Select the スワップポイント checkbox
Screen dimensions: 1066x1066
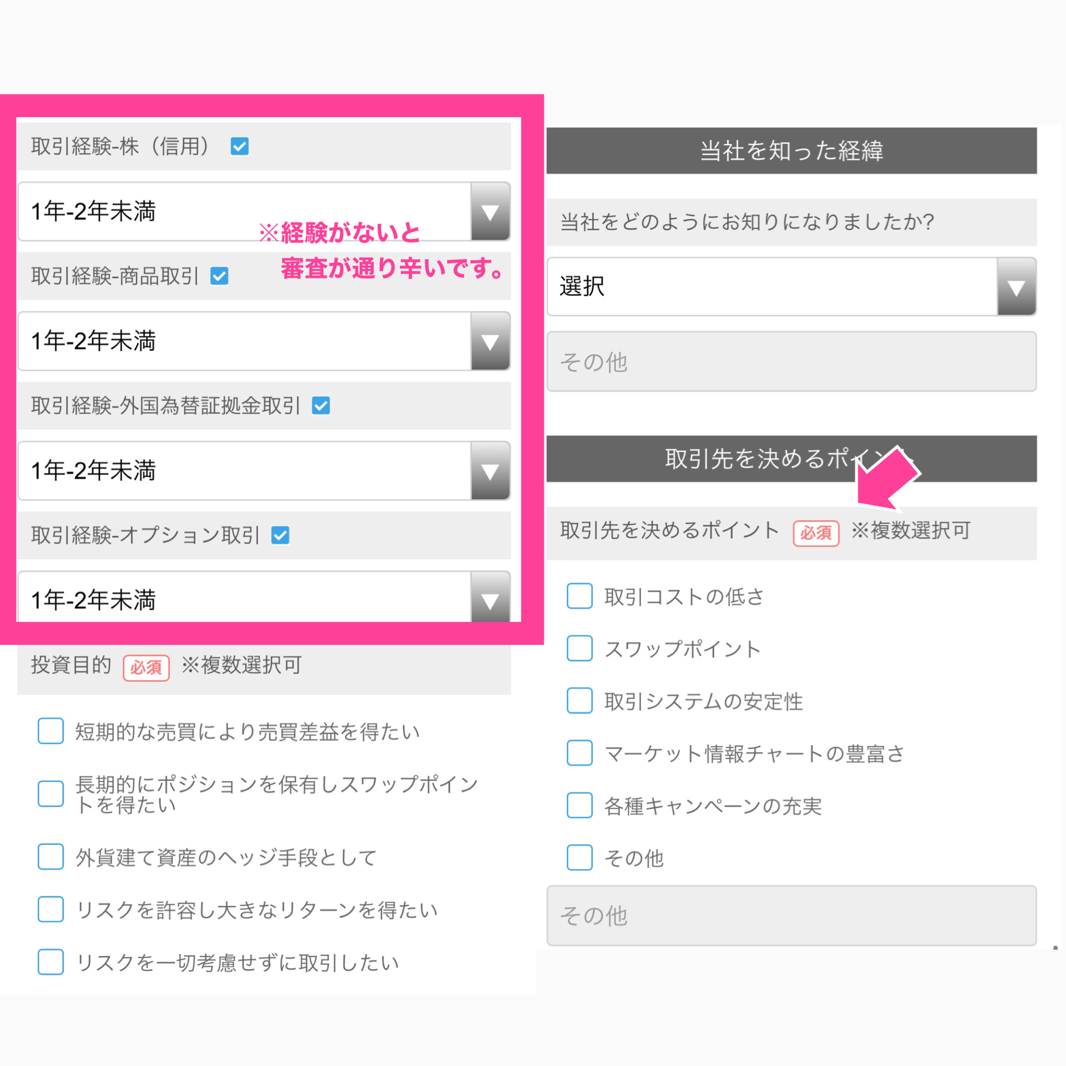(580, 649)
